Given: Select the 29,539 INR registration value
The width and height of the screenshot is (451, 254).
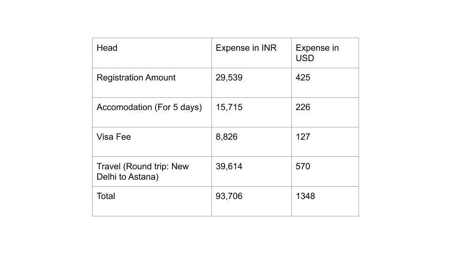Looking at the screenshot, I should point(229,78).
